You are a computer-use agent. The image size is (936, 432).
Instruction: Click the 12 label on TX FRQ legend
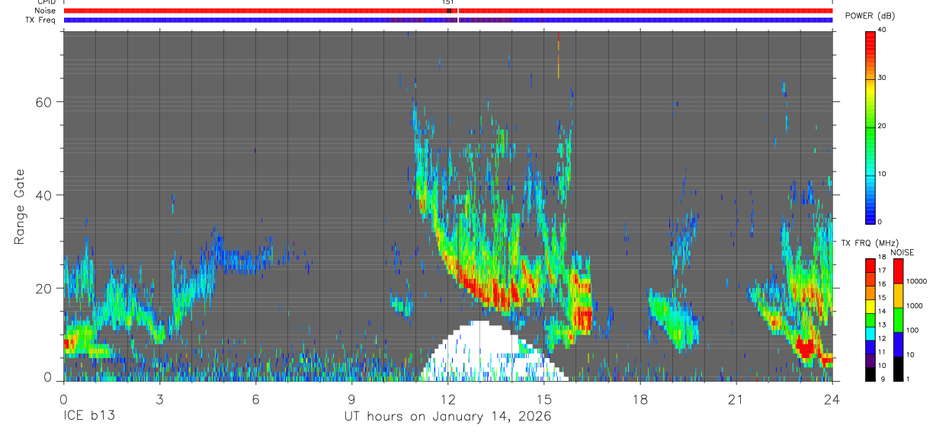tap(883, 339)
